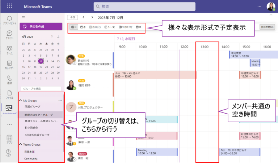
Task: Open ファイル (Files) in the sidebar
Action: click(x=9, y=95)
